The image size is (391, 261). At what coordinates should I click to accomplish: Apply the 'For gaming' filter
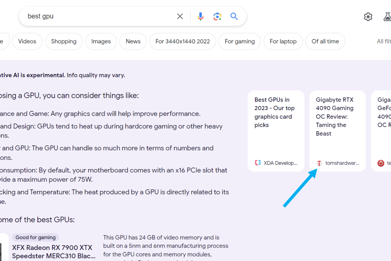240,41
